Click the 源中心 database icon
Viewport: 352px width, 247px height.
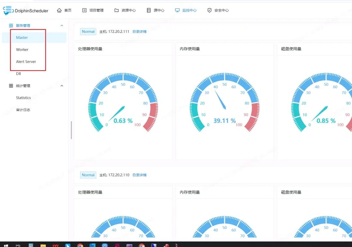point(149,10)
